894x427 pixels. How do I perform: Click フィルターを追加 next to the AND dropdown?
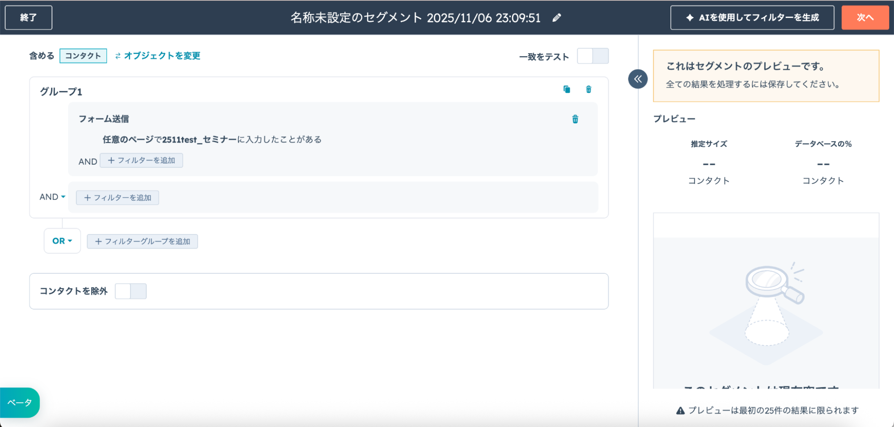(118, 197)
